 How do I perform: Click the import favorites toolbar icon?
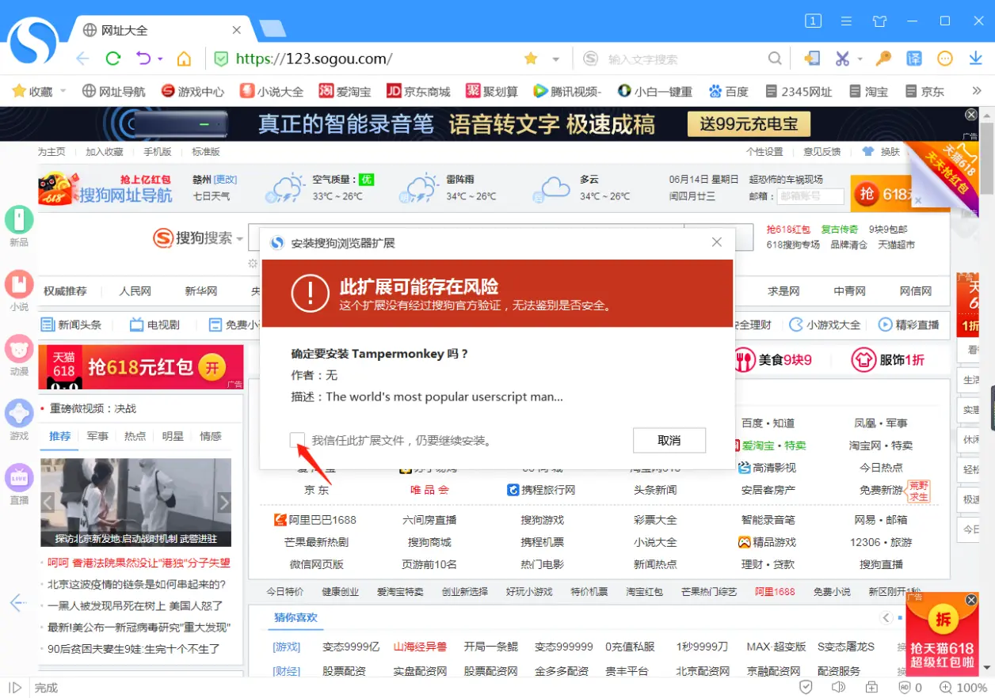coord(812,59)
